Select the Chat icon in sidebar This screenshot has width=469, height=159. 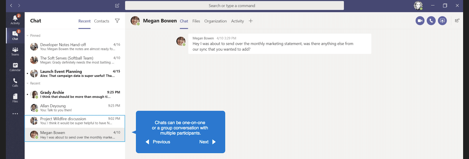click(15, 35)
